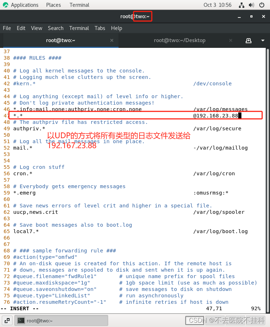Close the terminal window
Screen dimensions: 270x327
264,16
